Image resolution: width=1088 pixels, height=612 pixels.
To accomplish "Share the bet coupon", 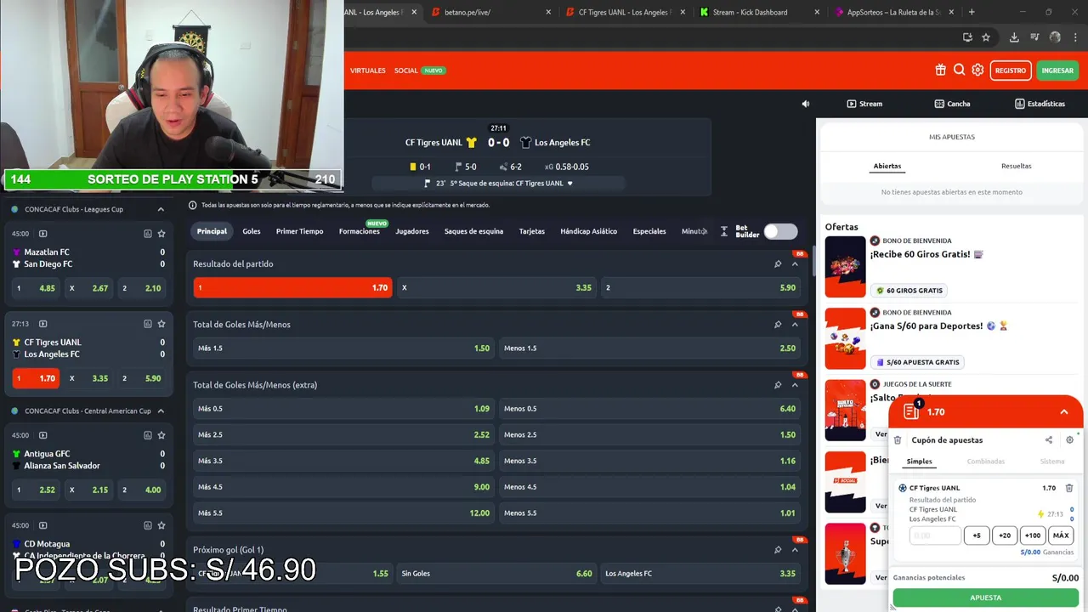I will pyautogui.click(x=1049, y=440).
